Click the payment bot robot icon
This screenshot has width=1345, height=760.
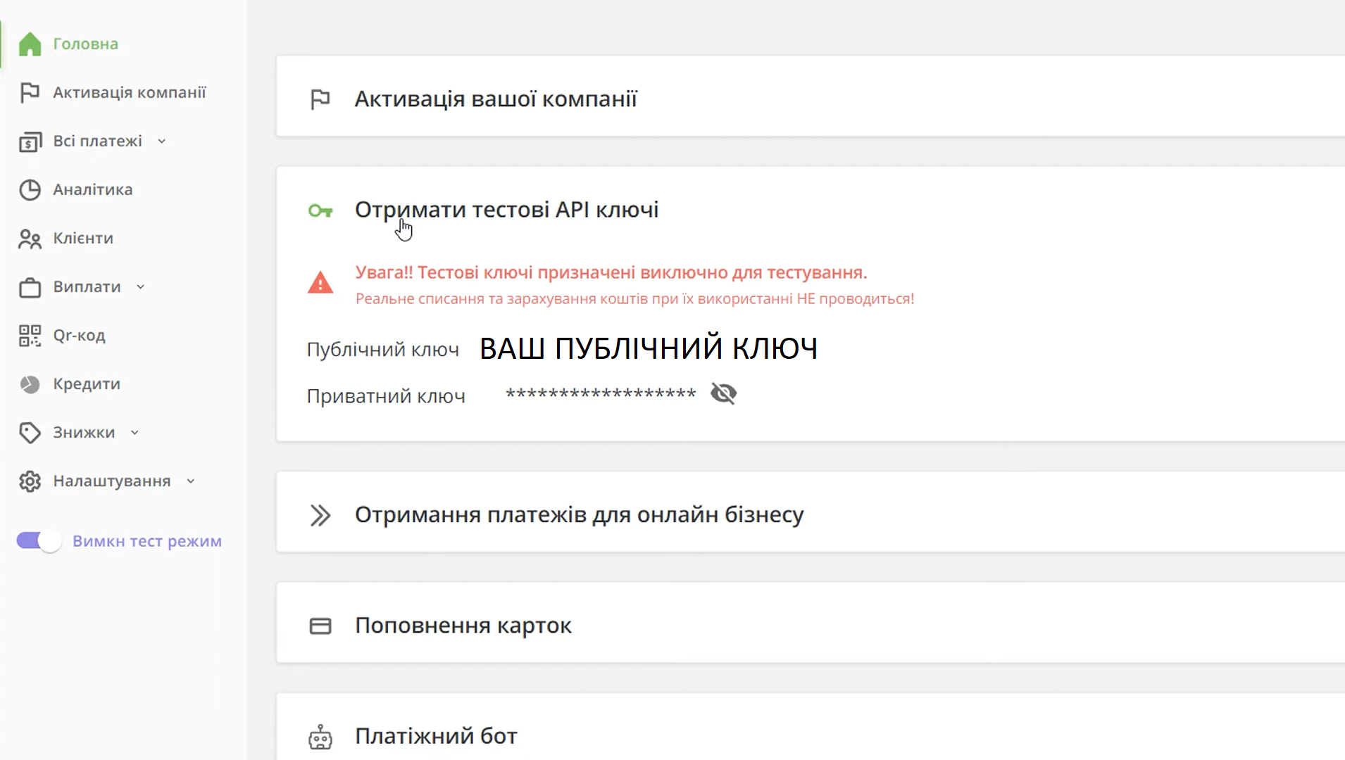point(320,737)
